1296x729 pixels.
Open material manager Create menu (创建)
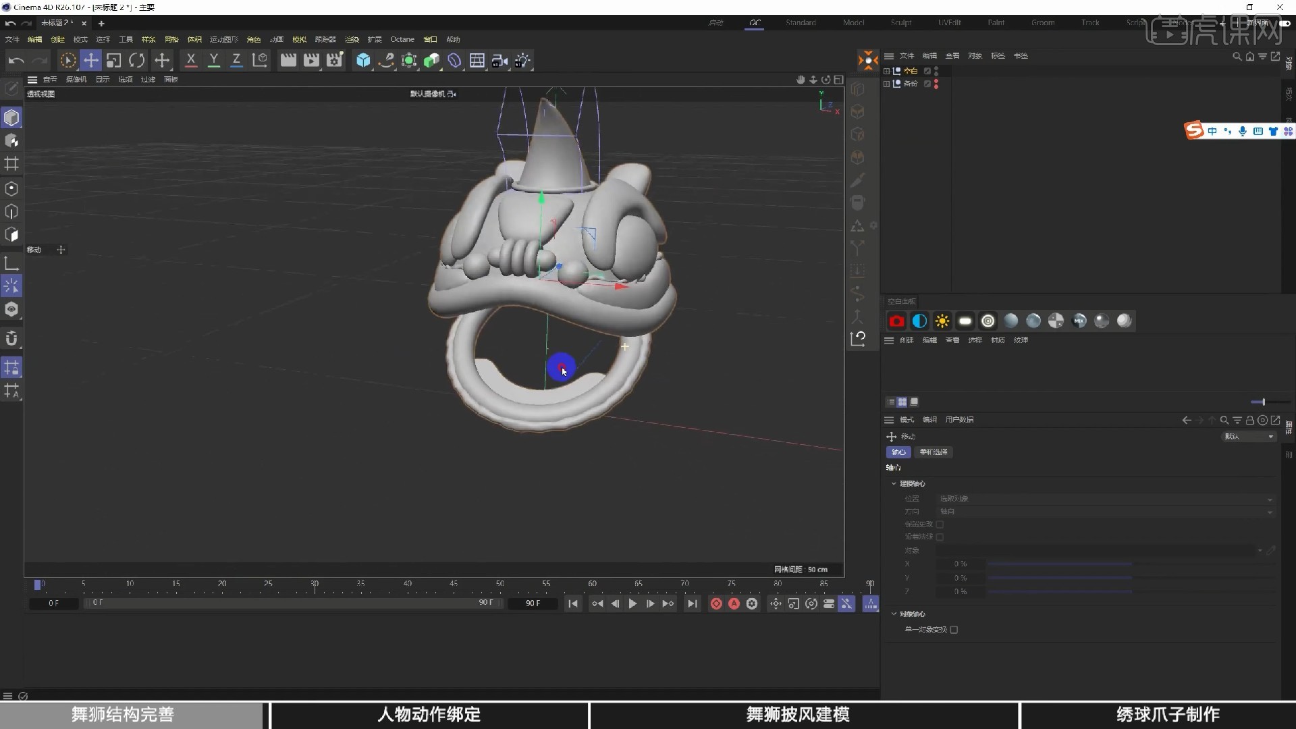[x=907, y=340]
